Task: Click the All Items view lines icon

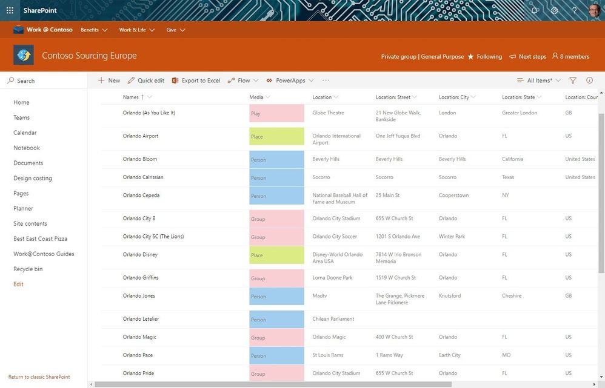Action: click(520, 80)
